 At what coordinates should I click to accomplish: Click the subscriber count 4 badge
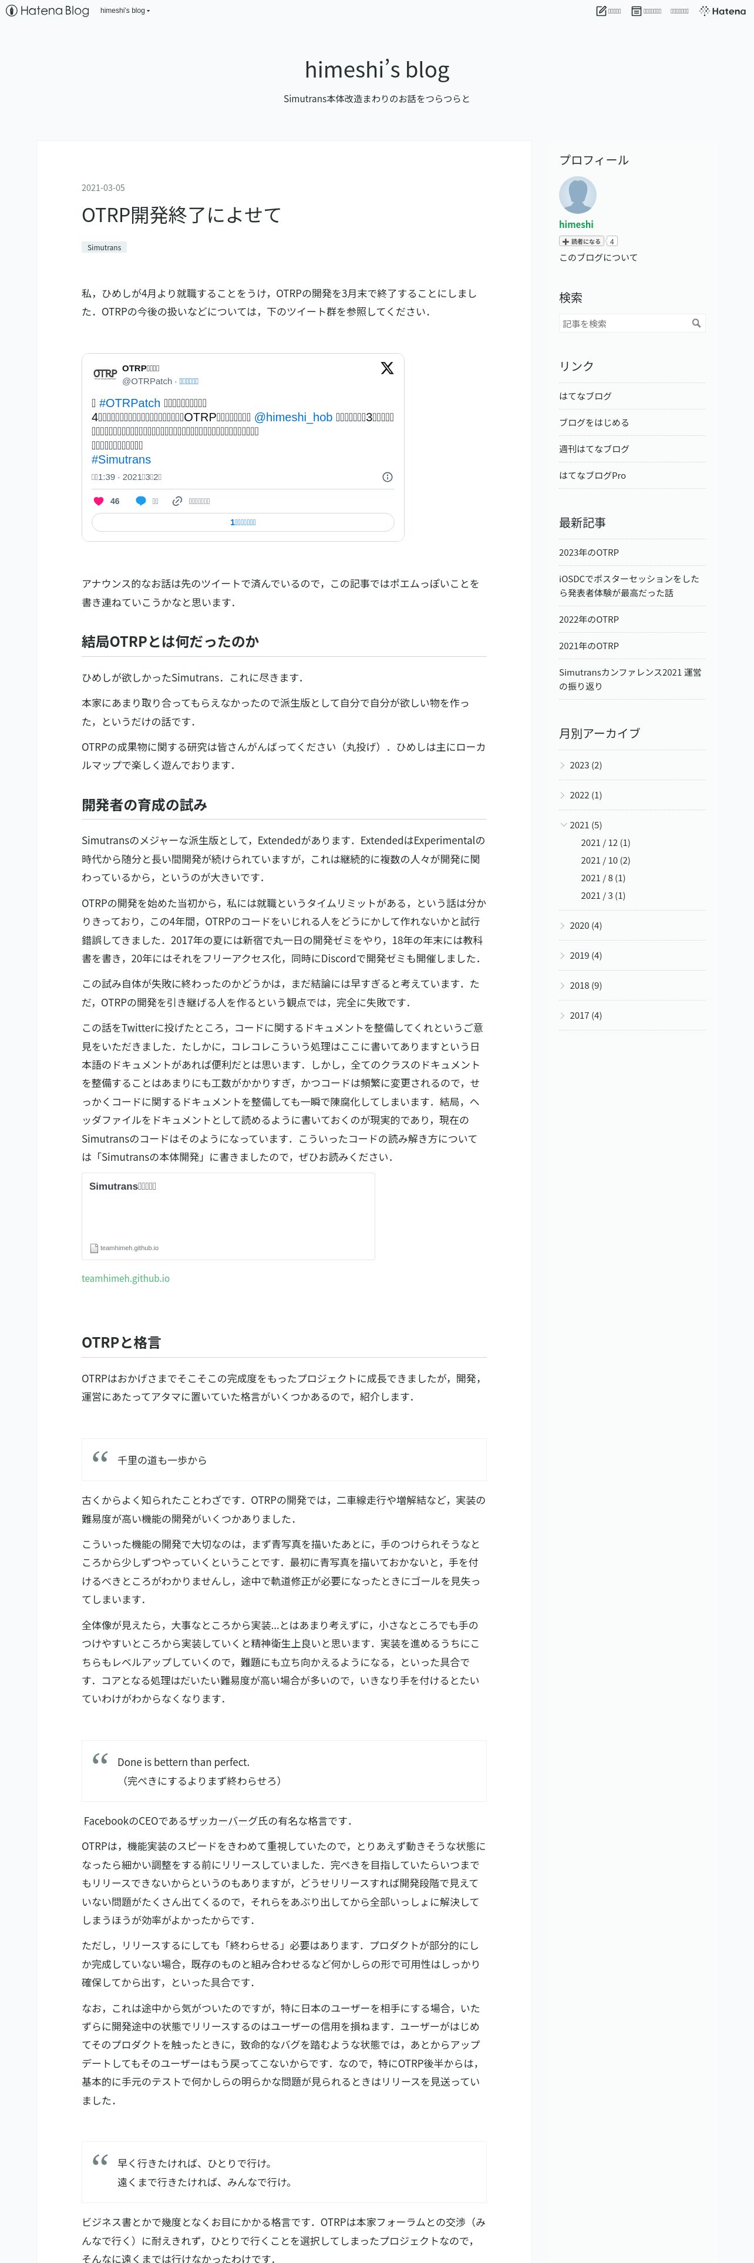click(612, 241)
